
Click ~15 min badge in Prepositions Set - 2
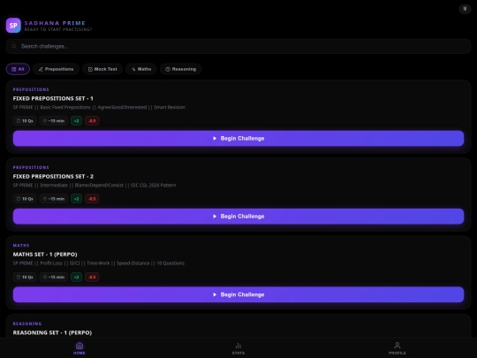tap(54, 199)
